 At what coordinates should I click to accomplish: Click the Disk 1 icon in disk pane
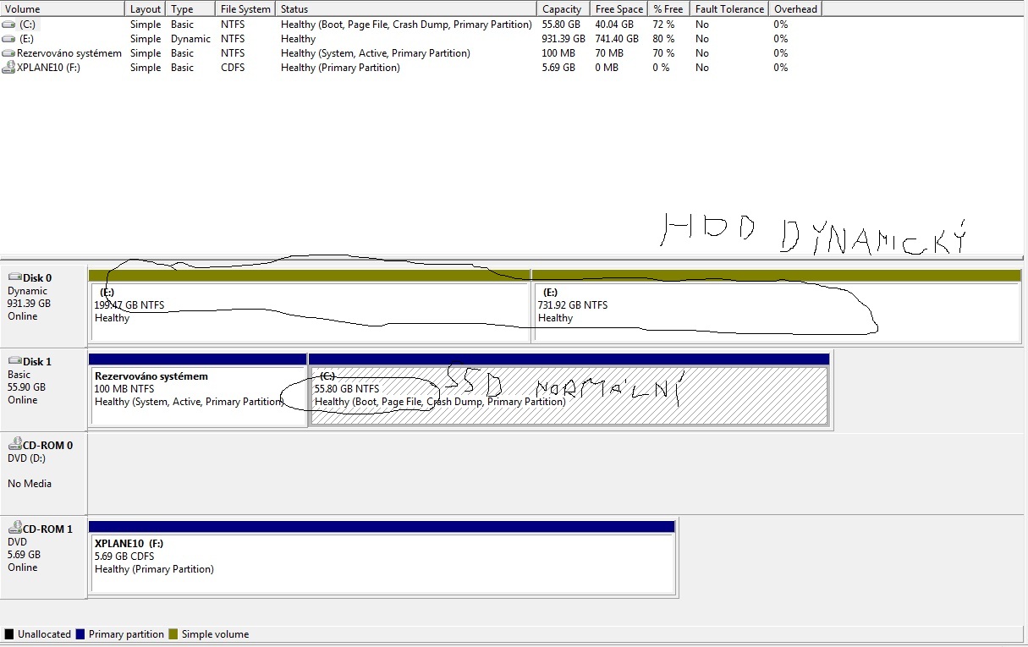pos(14,361)
